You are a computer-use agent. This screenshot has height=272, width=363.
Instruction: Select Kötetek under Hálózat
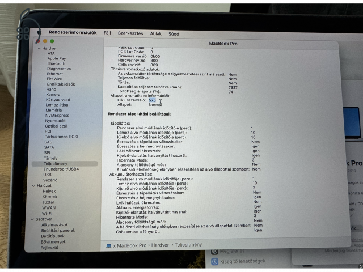coord(50,197)
